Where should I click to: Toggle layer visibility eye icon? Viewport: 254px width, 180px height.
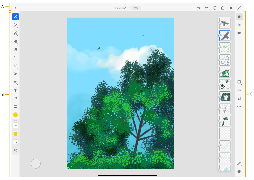pyautogui.click(x=239, y=90)
